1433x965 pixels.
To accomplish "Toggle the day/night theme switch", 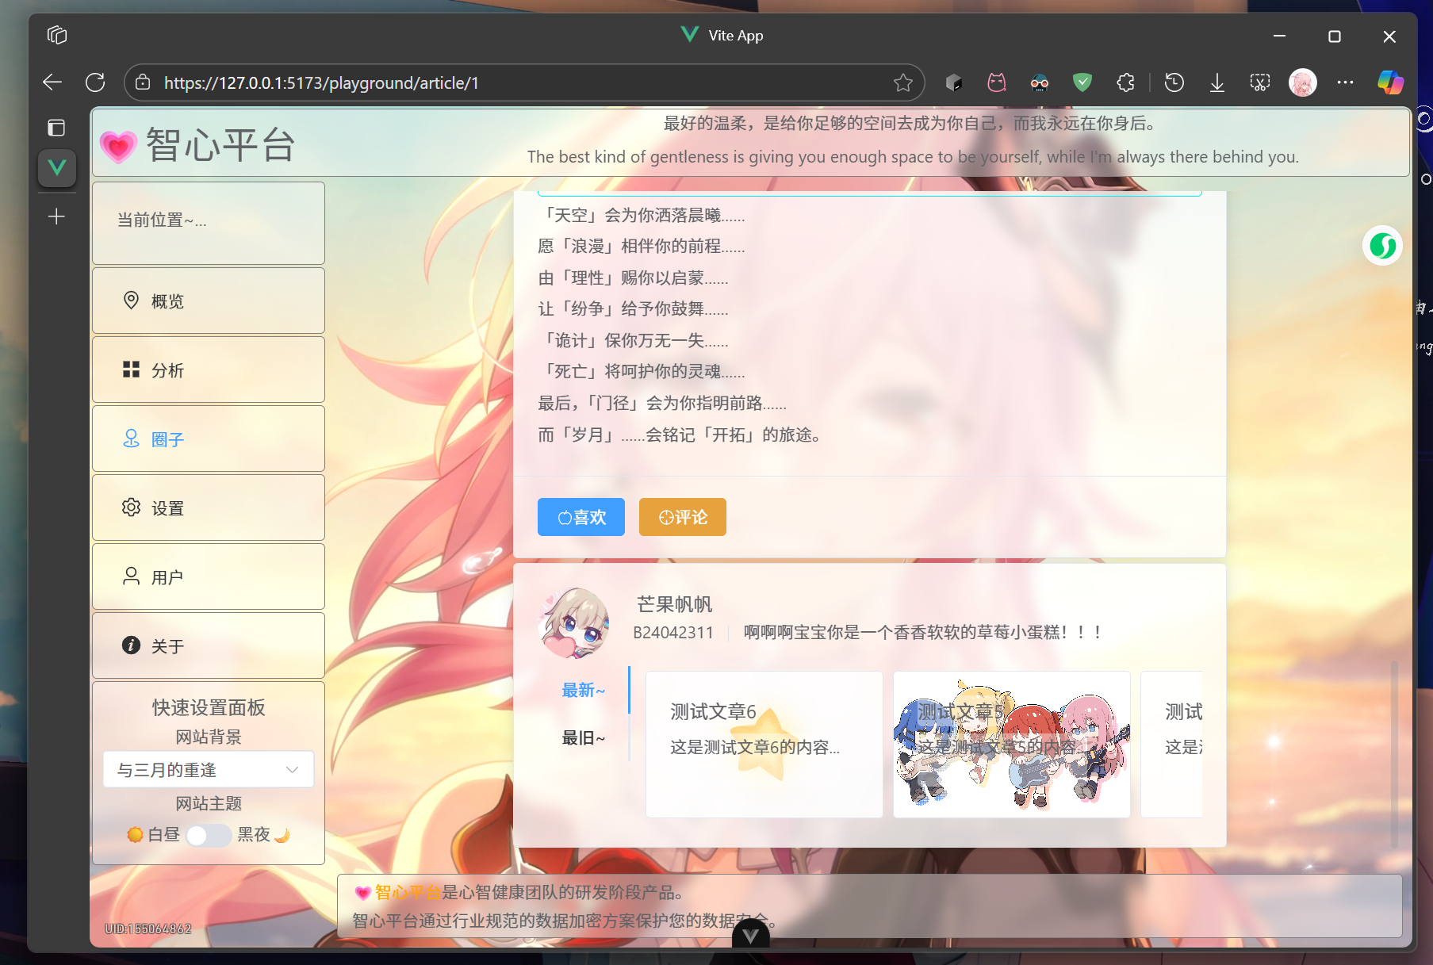I will point(209,835).
